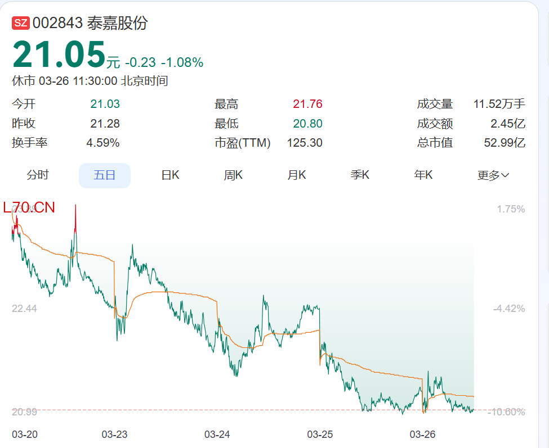The height and width of the screenshot is (448, 549).
Task: Click the current price 21.05
Action: [x=59, y=55]
